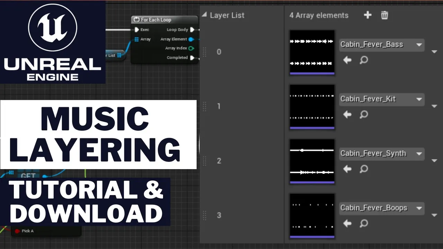
Task: Browse to Cabin_Fever_Kit asset with magnifier
Action: [363, 114]
